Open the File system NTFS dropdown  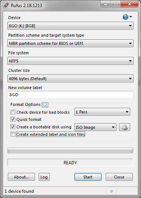[x=70, y=61]
